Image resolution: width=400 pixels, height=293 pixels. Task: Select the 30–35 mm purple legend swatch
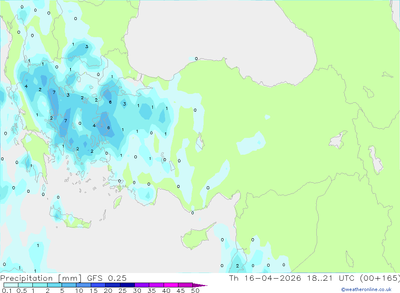142,285
